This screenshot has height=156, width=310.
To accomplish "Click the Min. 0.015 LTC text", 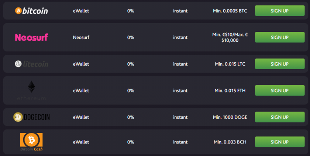I will 230,64.
